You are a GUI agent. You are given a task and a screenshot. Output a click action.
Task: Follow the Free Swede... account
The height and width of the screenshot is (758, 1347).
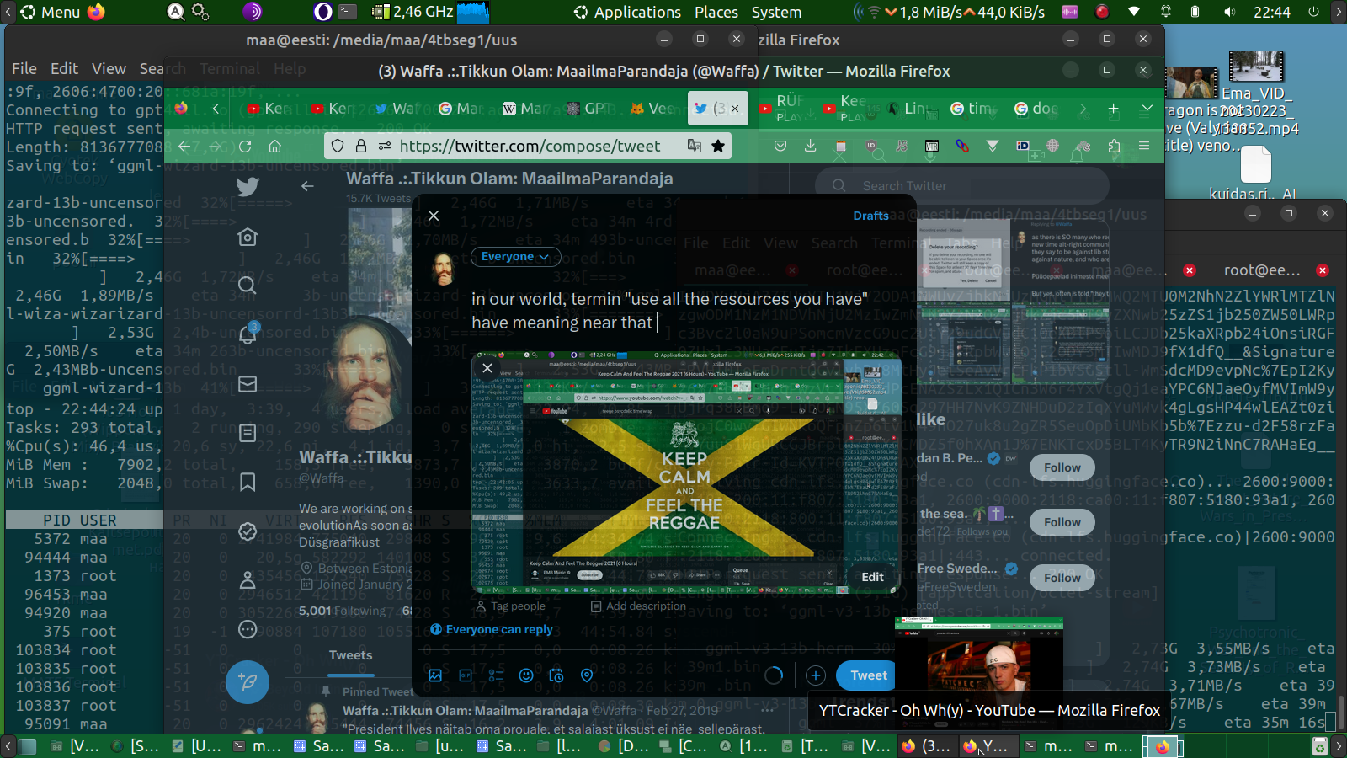[1062, 578]
